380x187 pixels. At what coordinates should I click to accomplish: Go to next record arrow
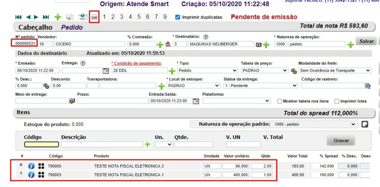(36, 17)
